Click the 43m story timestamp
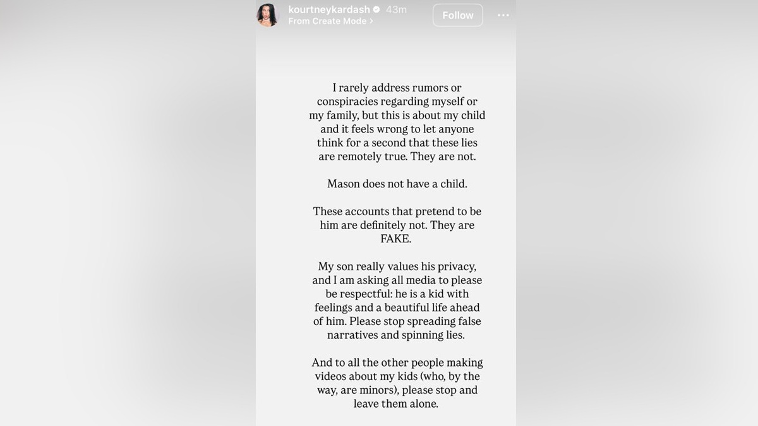 tap(396, 9)
